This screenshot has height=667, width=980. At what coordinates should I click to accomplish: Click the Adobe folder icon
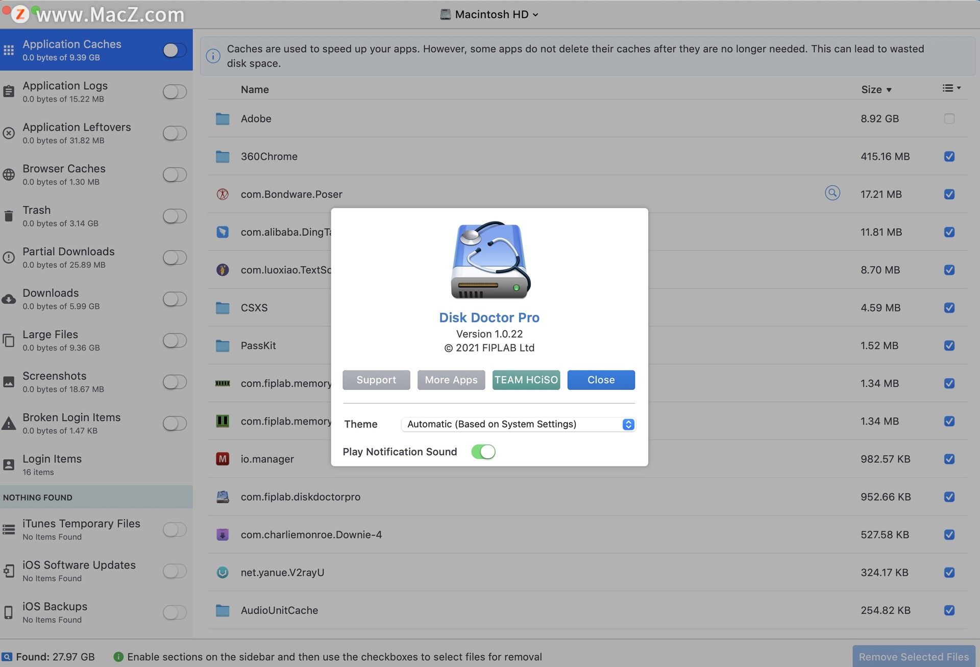[223, 119]
